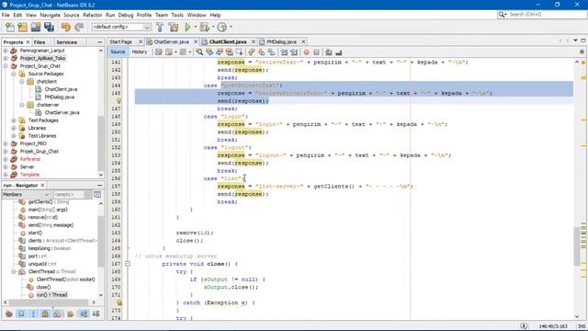Viewport: 588px width, 331px height.
Task: Click the Last Edit icon in the editor toolbar
Action: pos(159,52)
